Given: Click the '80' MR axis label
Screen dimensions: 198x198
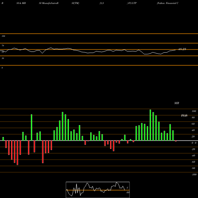Looking at the screenshot, I should (193, 118).
